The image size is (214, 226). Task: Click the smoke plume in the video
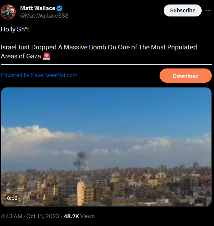[82, 161]
